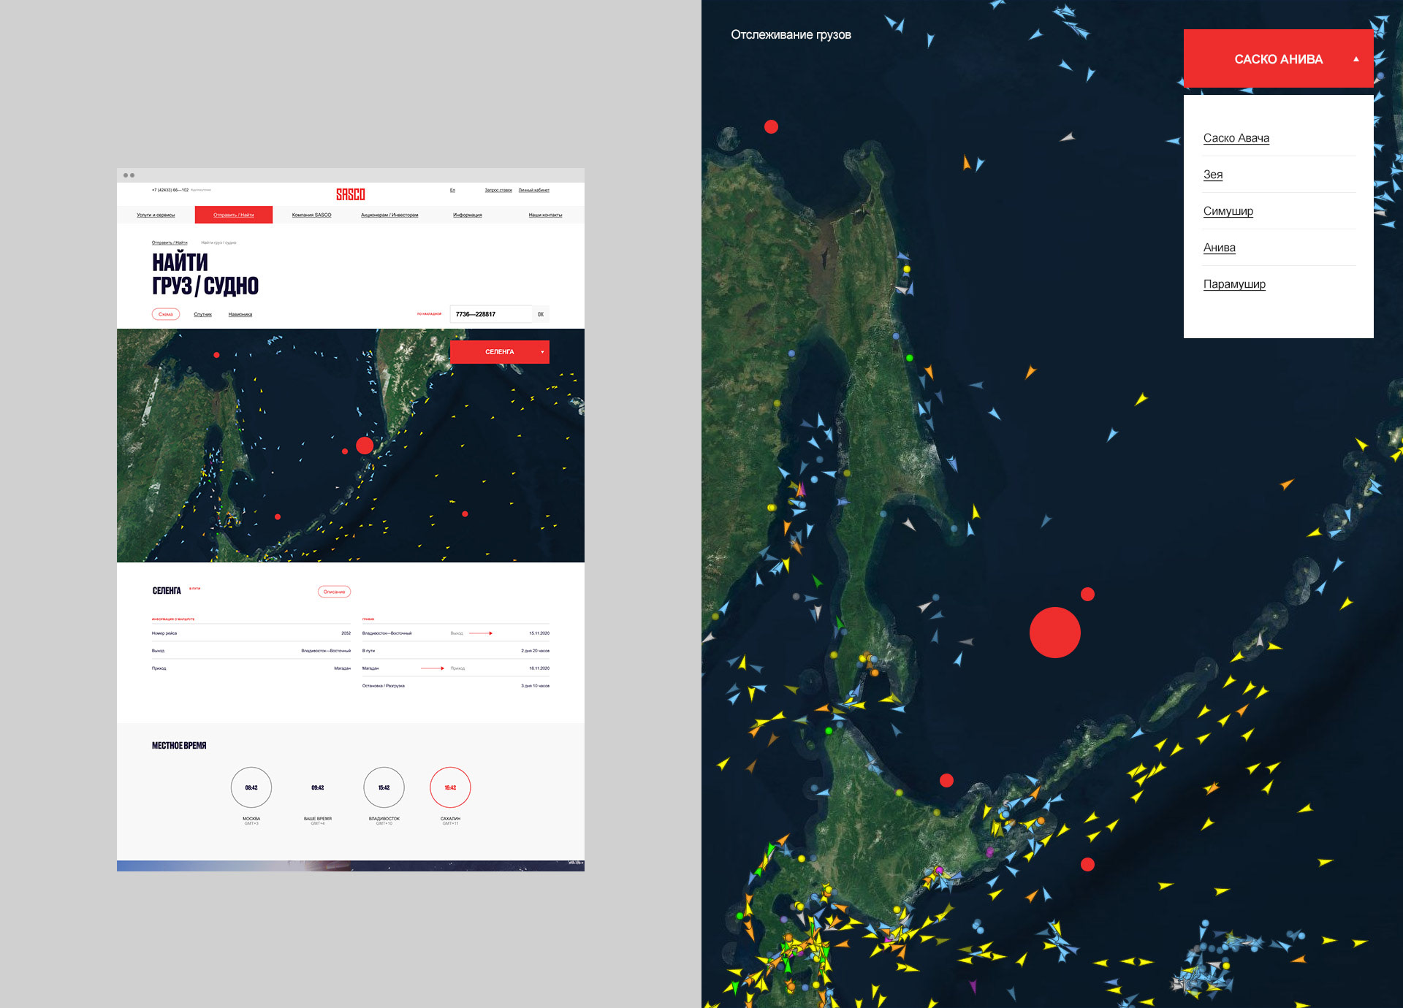Viewport: 1403px width, 1008px height.
Task: Select the Схема map view pill
Action: click(x=166, y=314)
